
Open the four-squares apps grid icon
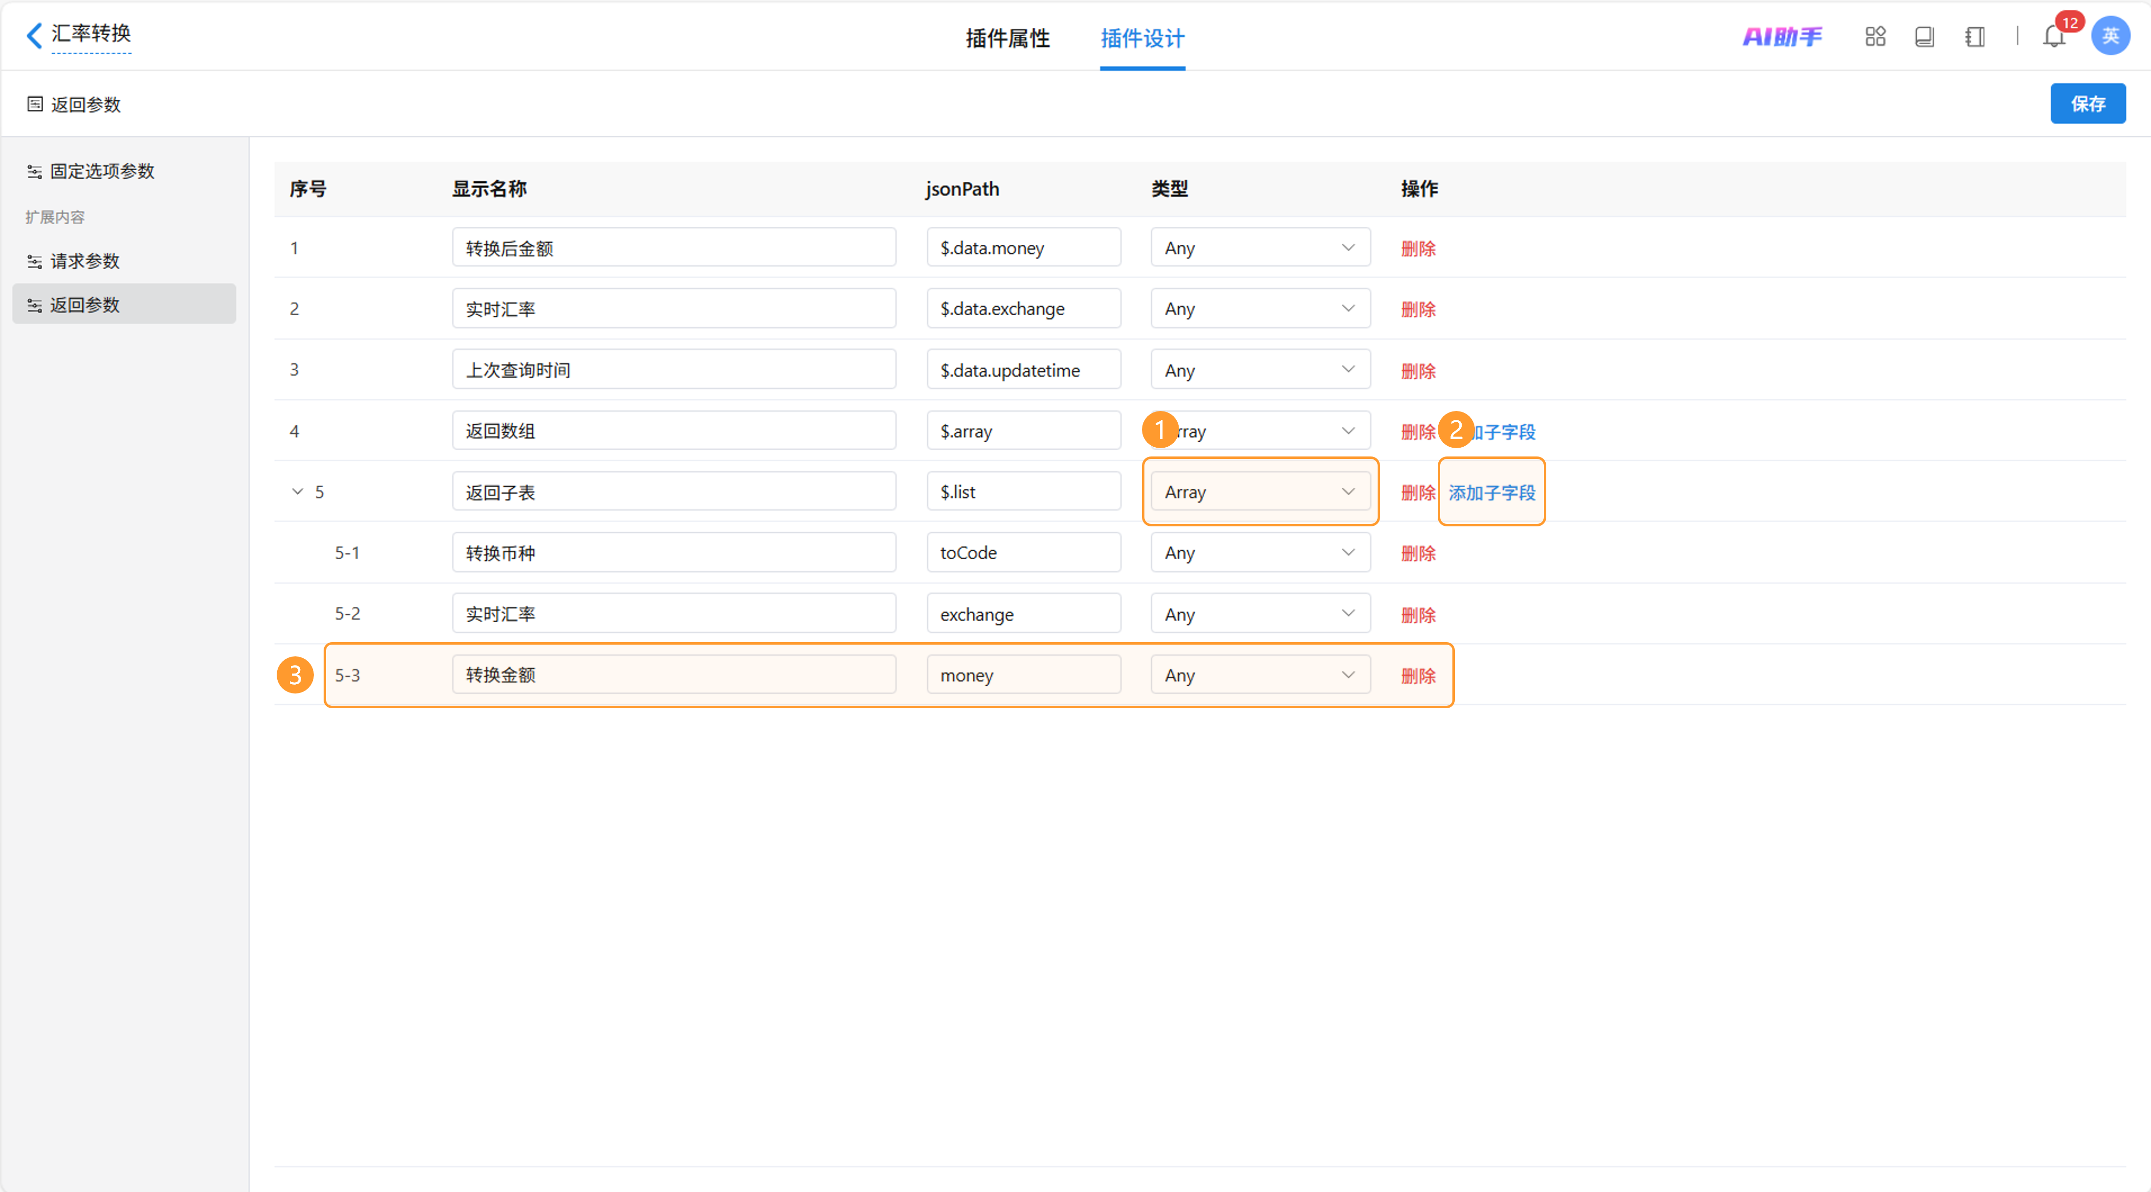click(1875, 37)
